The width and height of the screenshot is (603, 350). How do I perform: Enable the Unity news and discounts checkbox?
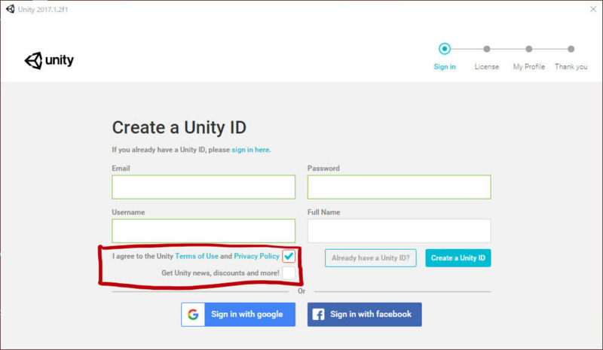289,272
